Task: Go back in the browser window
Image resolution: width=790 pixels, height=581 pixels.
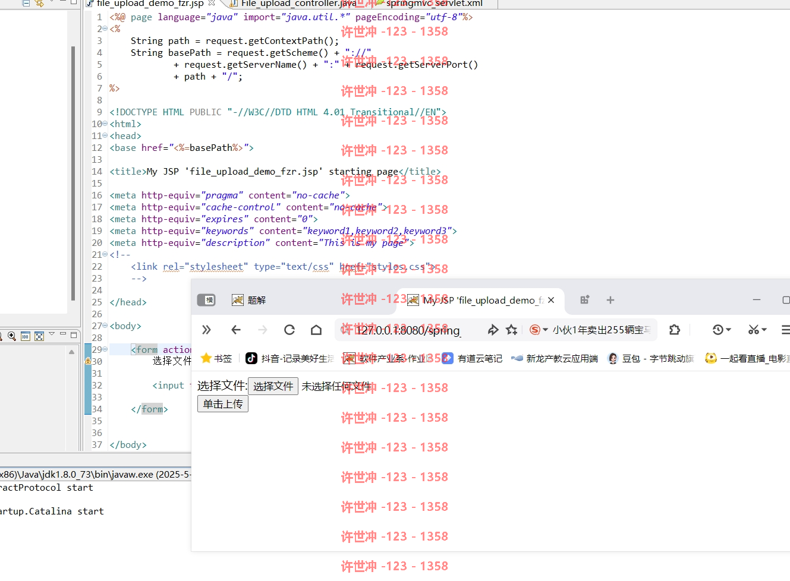Action: (x=236, y=330)
